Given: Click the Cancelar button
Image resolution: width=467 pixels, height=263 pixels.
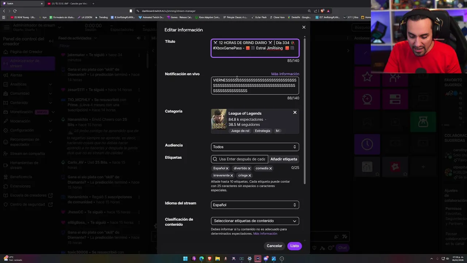Looking at the screenshot, I should (x=274, y=246).
